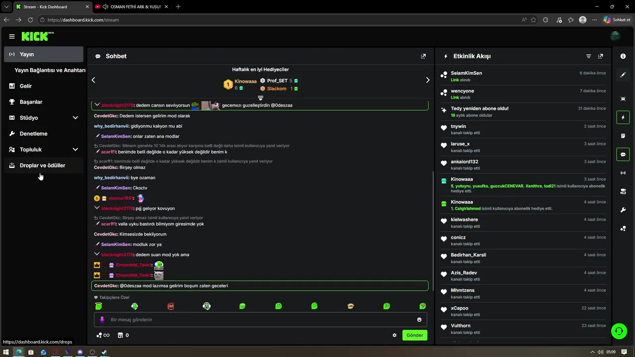Pop out the Etkinlik Akışı panel

point(601,57)
